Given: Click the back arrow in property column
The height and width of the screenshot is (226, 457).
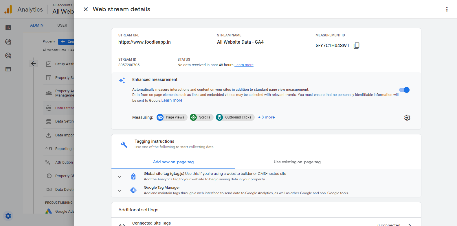Looking at the screenshot, I should (x=33, y=64).
